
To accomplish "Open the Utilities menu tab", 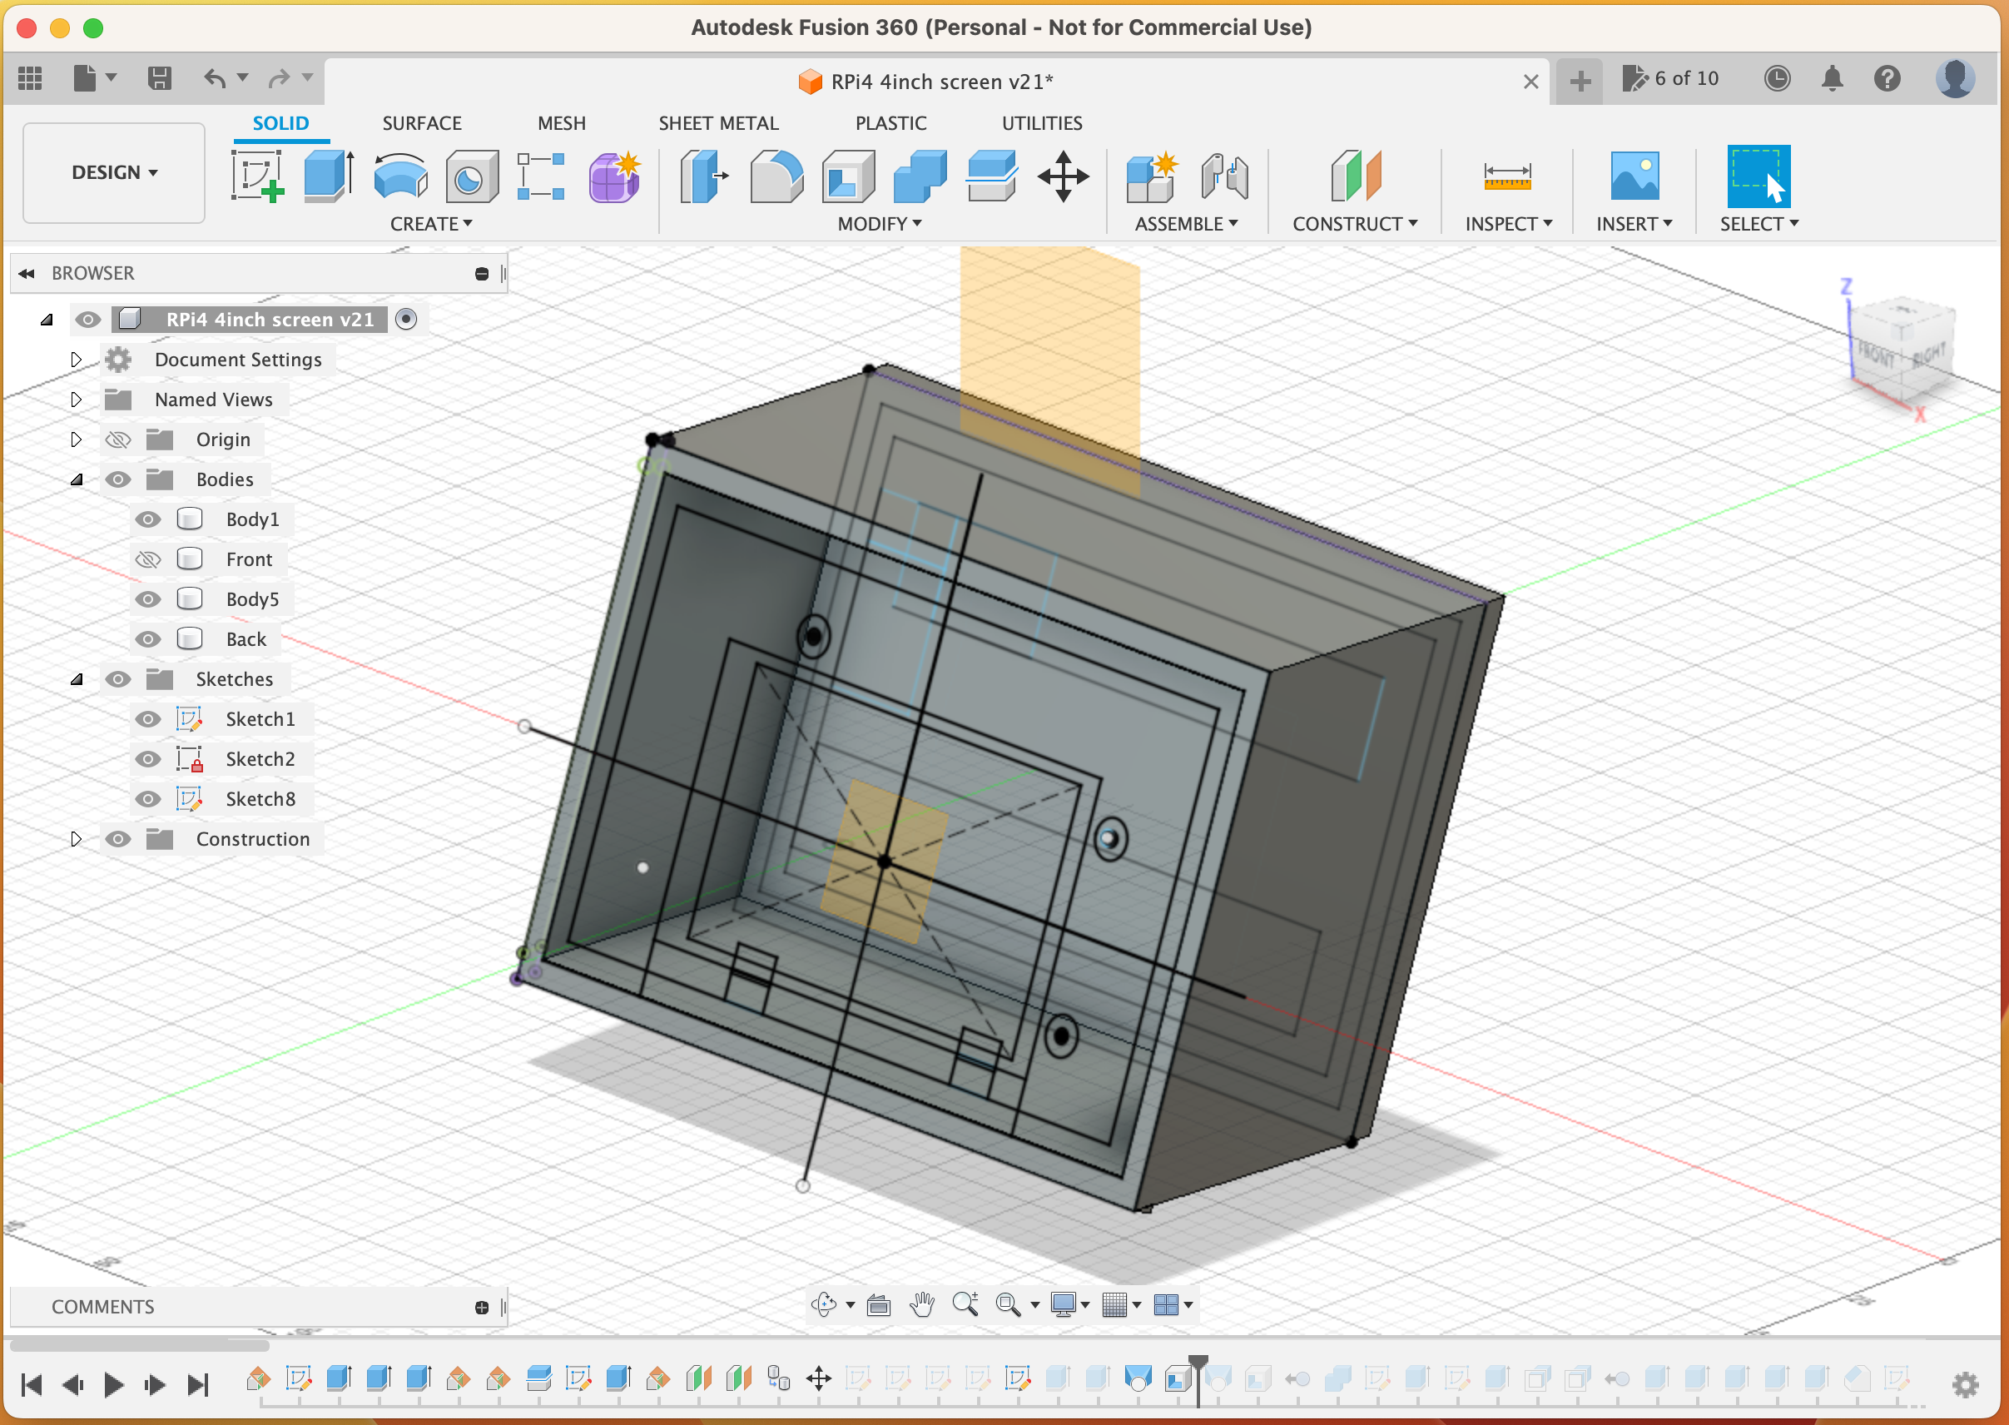I will [1045, 122].
